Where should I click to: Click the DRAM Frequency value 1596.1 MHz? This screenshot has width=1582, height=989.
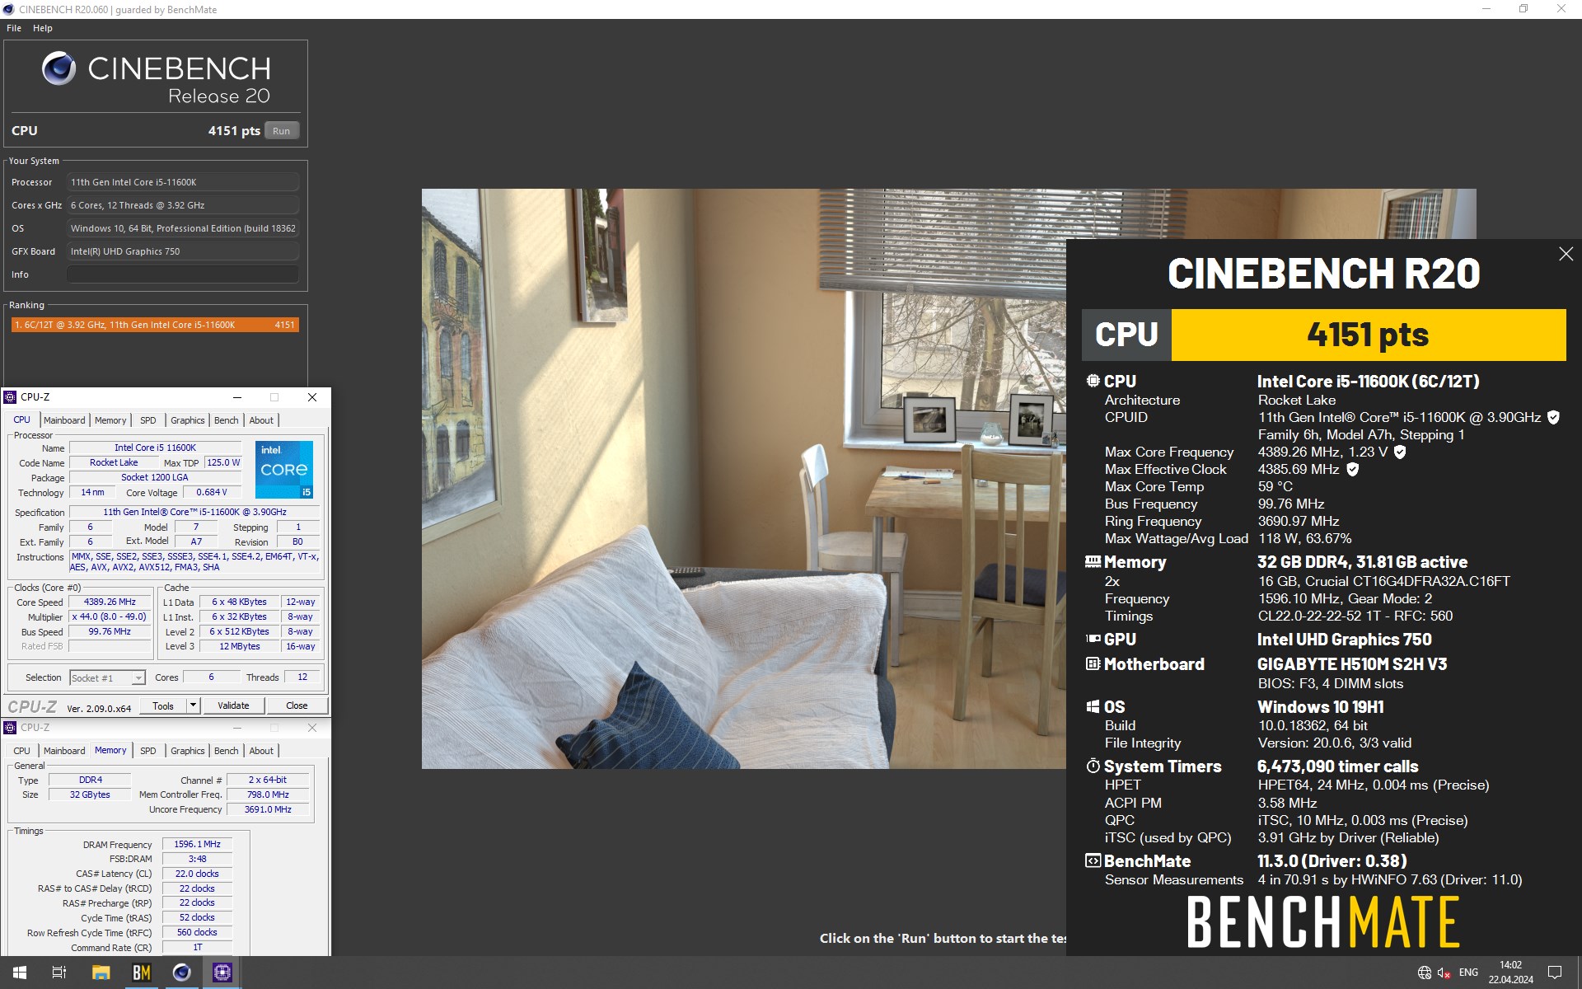click(x=197, y=844)
